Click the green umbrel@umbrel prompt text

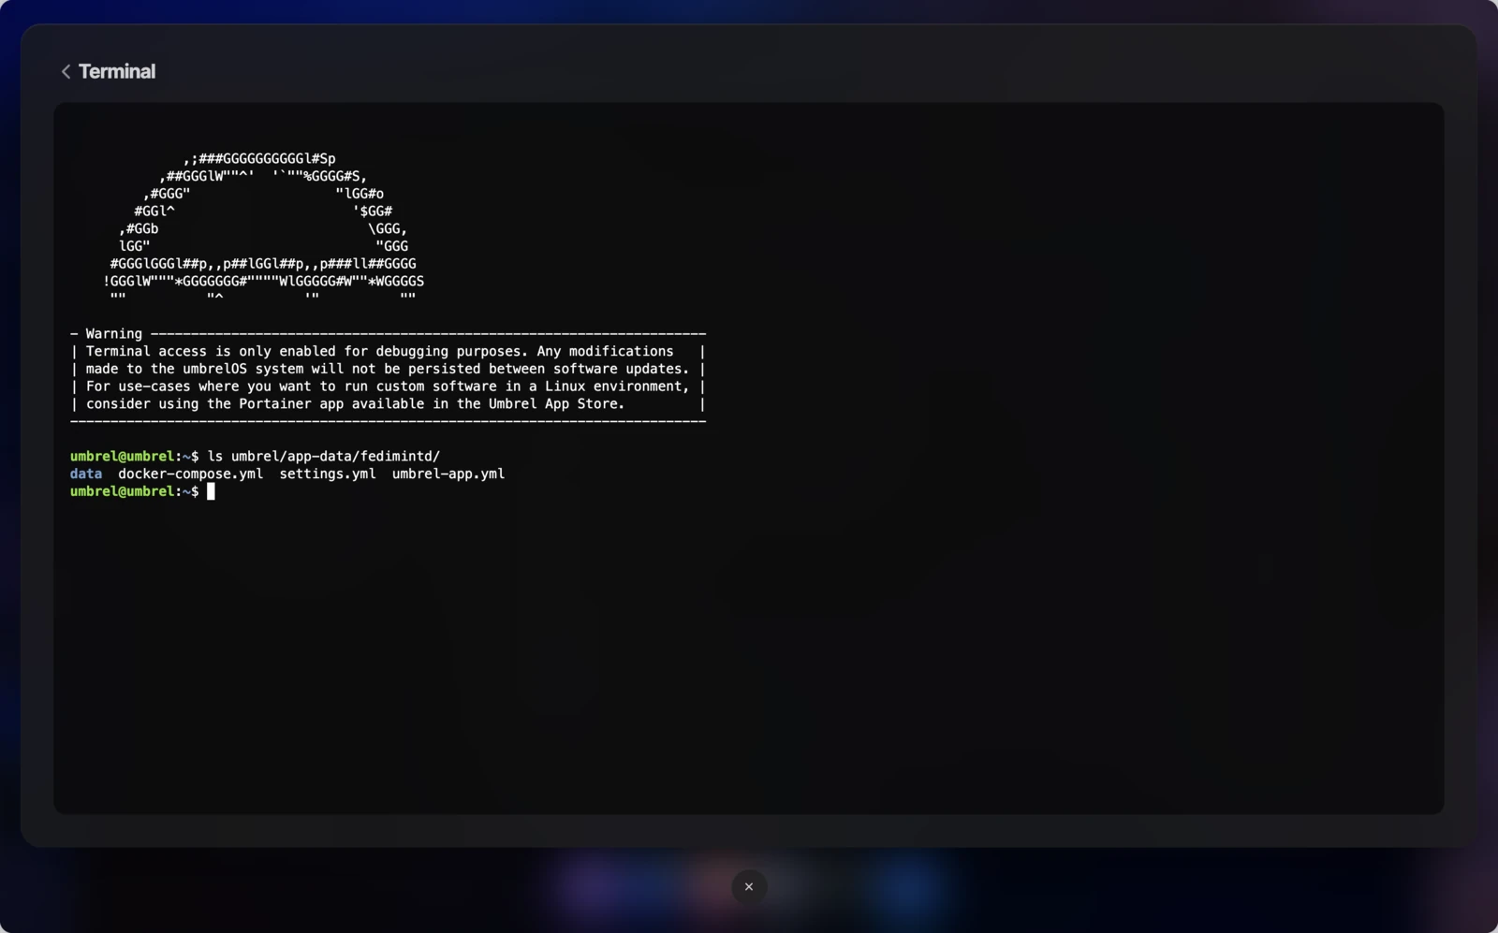pyautogui.click(x=123, y=456)
